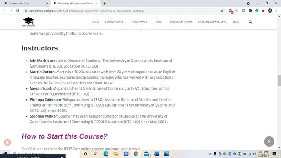This screenshot has height=158, width=281.
Task: Open the DOCUMENTATION menu item
Action: [x=181, y=22]
